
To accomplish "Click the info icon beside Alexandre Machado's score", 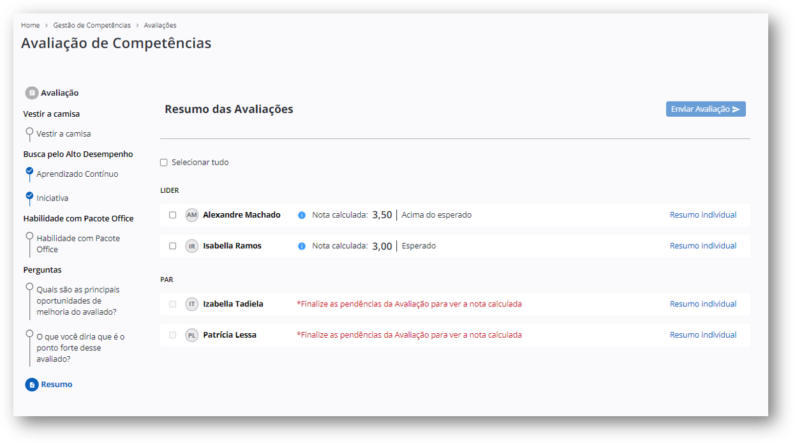I will [x=302, y=215].
